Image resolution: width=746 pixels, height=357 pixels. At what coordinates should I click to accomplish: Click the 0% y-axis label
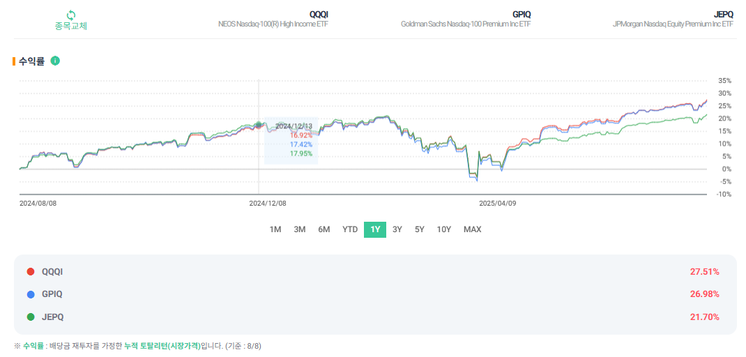(x=727, y=169)
